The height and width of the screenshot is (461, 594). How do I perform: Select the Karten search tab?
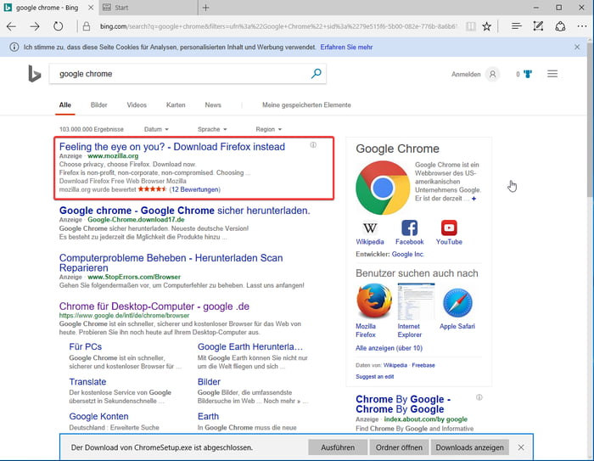tap(176, 105)
